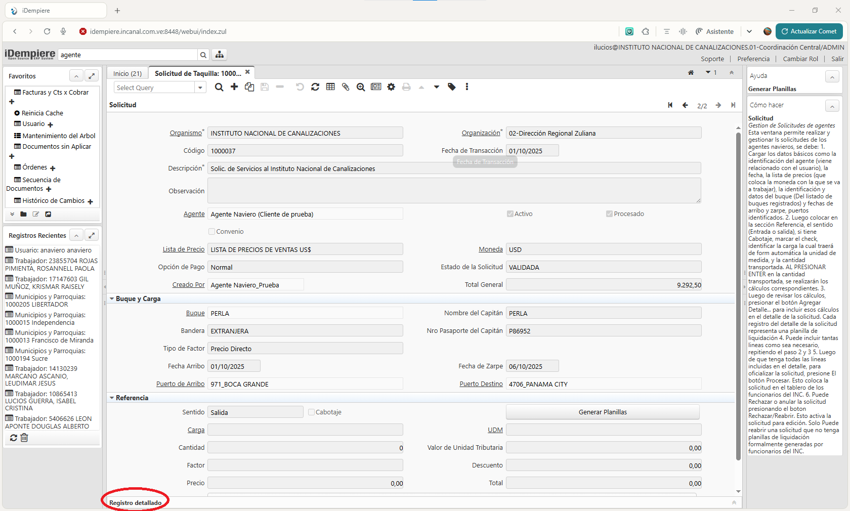This screenshot has width=850, height=511.
Task: Open the Attachment paperclip icon
Action: pyautogui.click(x=346, y=87)
